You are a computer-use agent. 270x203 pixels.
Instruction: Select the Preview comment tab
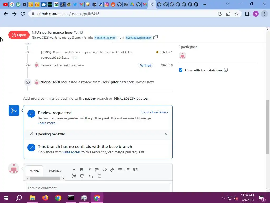point(55,171)
